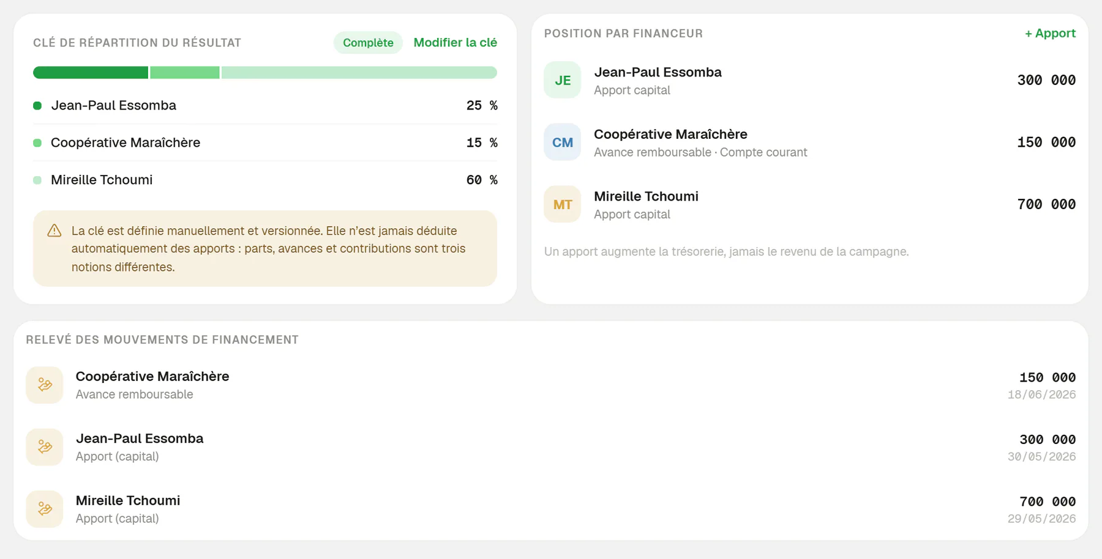This screenshot has height=559, width=1102.
Task: Click the date 18/06/2026
Action: point(1041,394)
